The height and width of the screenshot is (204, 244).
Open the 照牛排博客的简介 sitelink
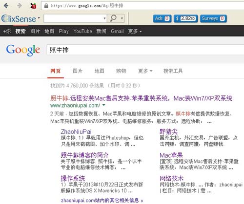coord(85,155)
